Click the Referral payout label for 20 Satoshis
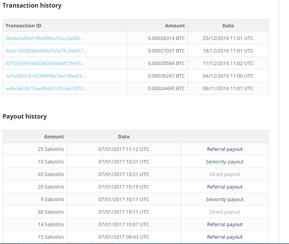This screenshot has height=244, width=289. point(225,187)
